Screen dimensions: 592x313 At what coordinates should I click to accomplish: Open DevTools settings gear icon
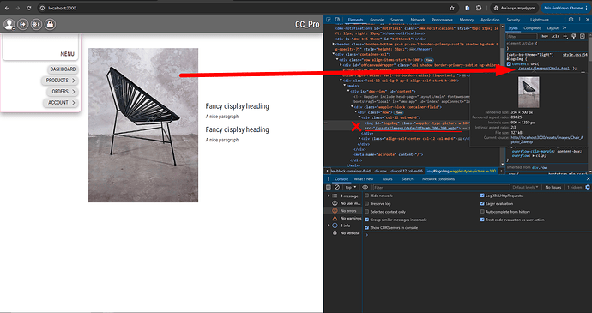(571, 20)
